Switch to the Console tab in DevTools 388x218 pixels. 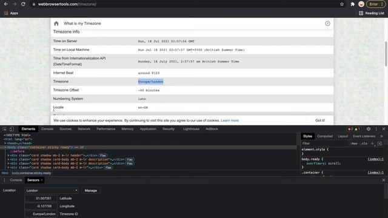point(47,129)
